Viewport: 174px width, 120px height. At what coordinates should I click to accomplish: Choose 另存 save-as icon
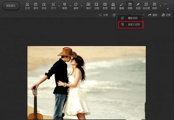point(44,6)
